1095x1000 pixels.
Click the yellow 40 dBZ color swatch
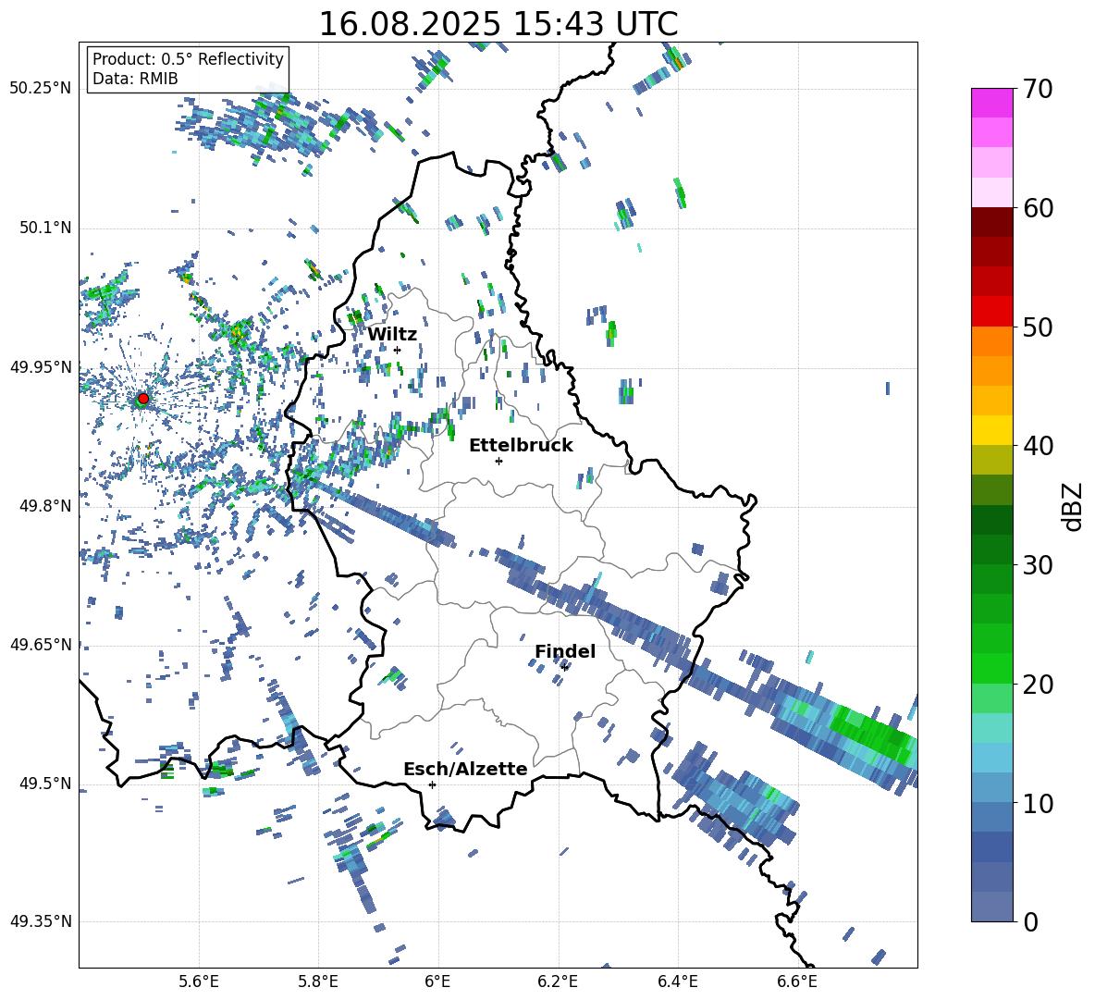coord(991,430)
